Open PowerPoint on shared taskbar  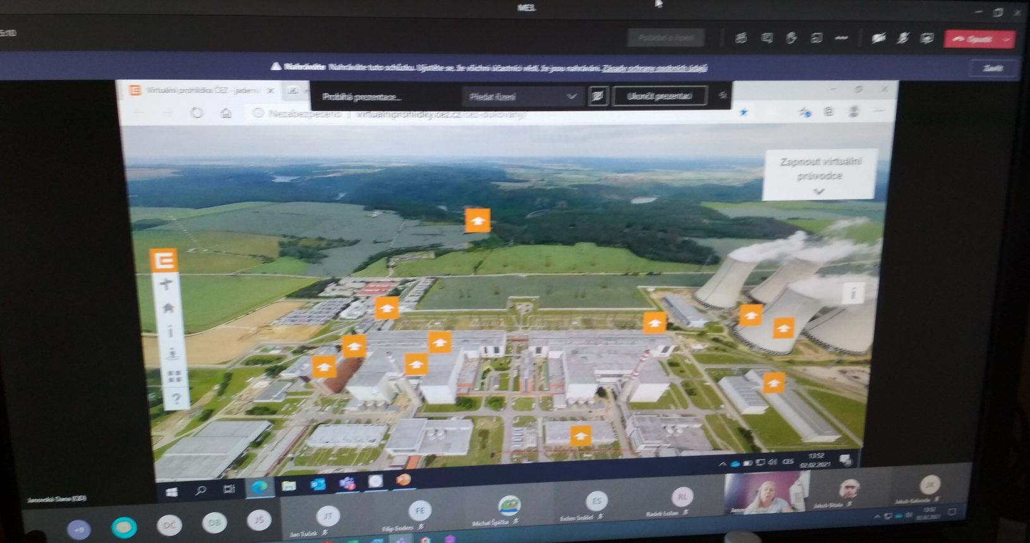pyautogui.click(x=403, y=480)
